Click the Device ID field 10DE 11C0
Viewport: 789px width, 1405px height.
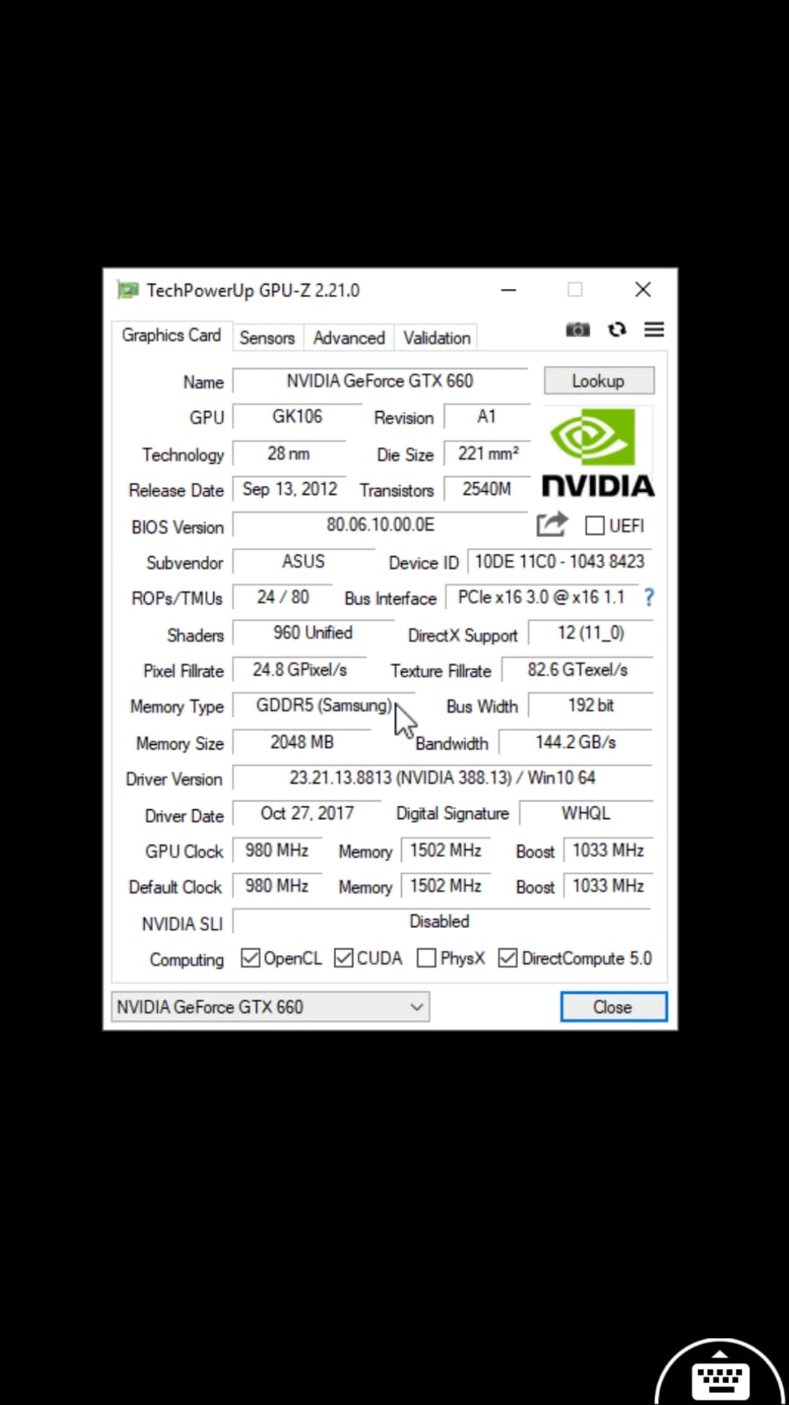click(560, 561)
